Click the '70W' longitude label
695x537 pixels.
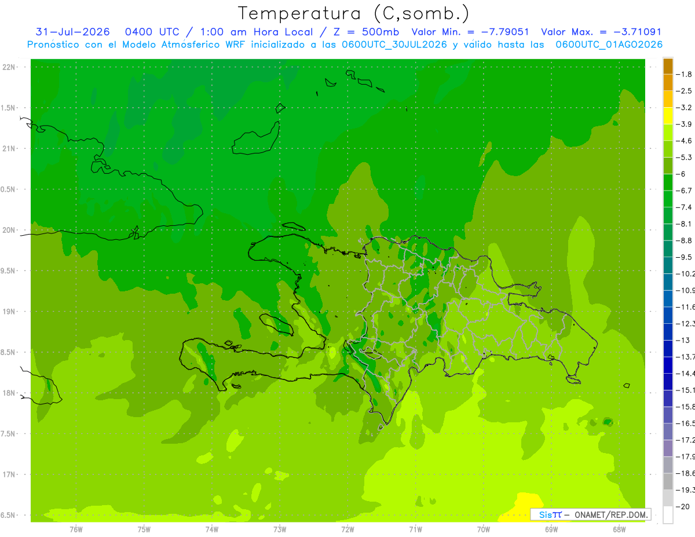484,529
